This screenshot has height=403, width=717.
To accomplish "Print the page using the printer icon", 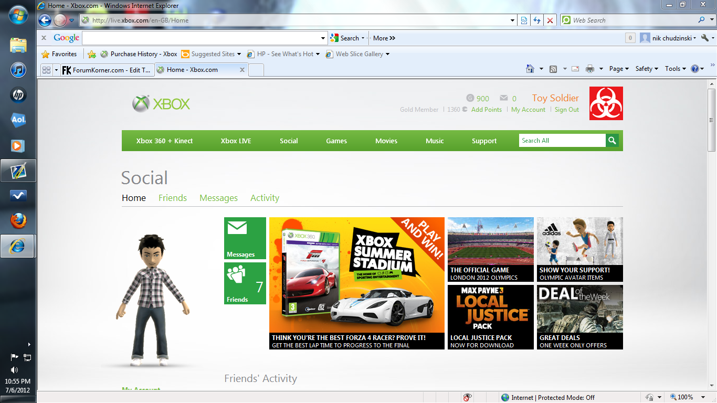I will (590, 69).
